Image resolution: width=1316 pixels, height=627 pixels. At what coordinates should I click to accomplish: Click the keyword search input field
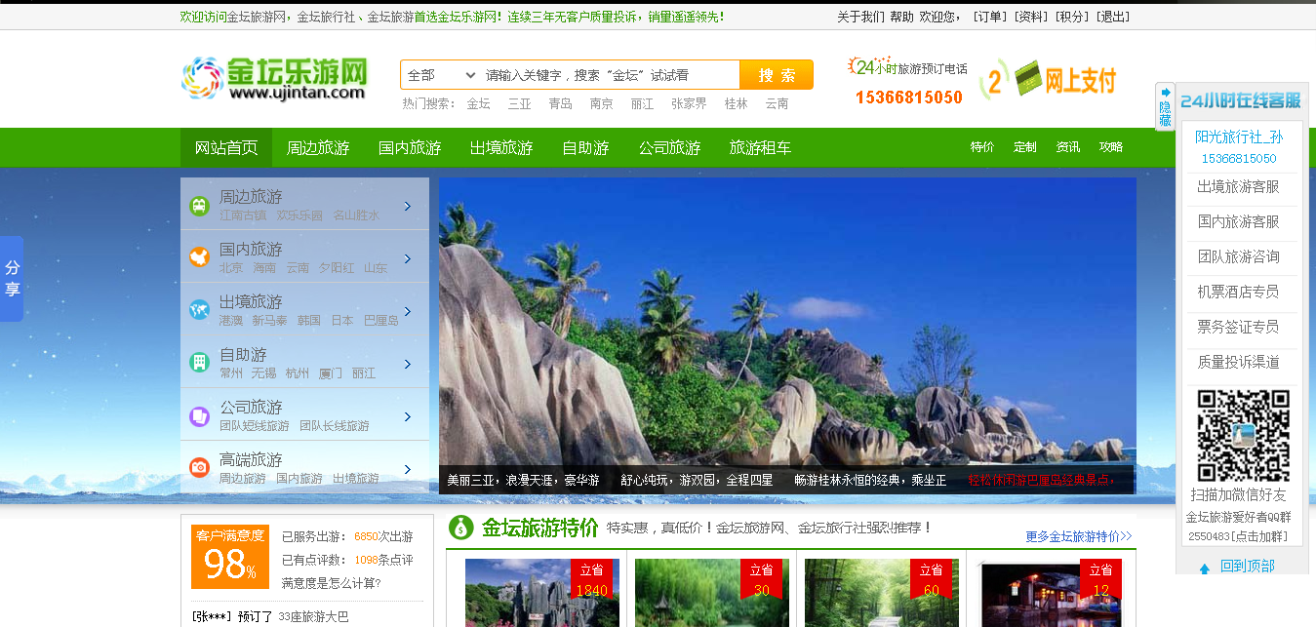609,75
